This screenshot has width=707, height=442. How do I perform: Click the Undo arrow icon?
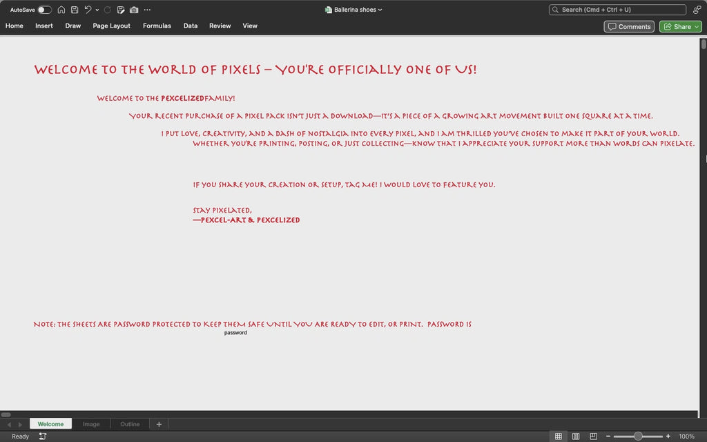pyautogui.click(x=88, y=10)
